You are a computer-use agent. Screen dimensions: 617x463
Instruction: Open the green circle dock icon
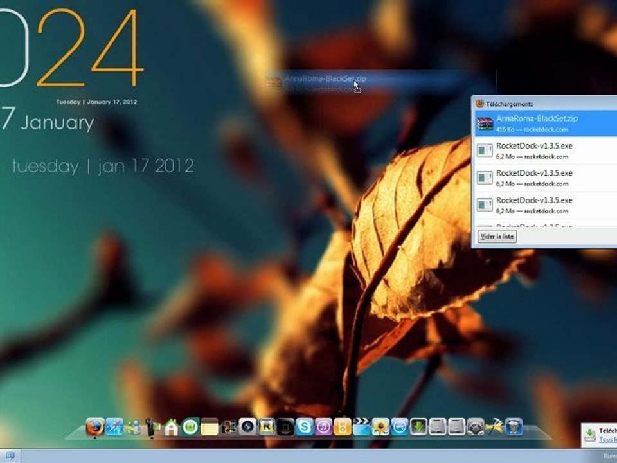click(190, 428)
